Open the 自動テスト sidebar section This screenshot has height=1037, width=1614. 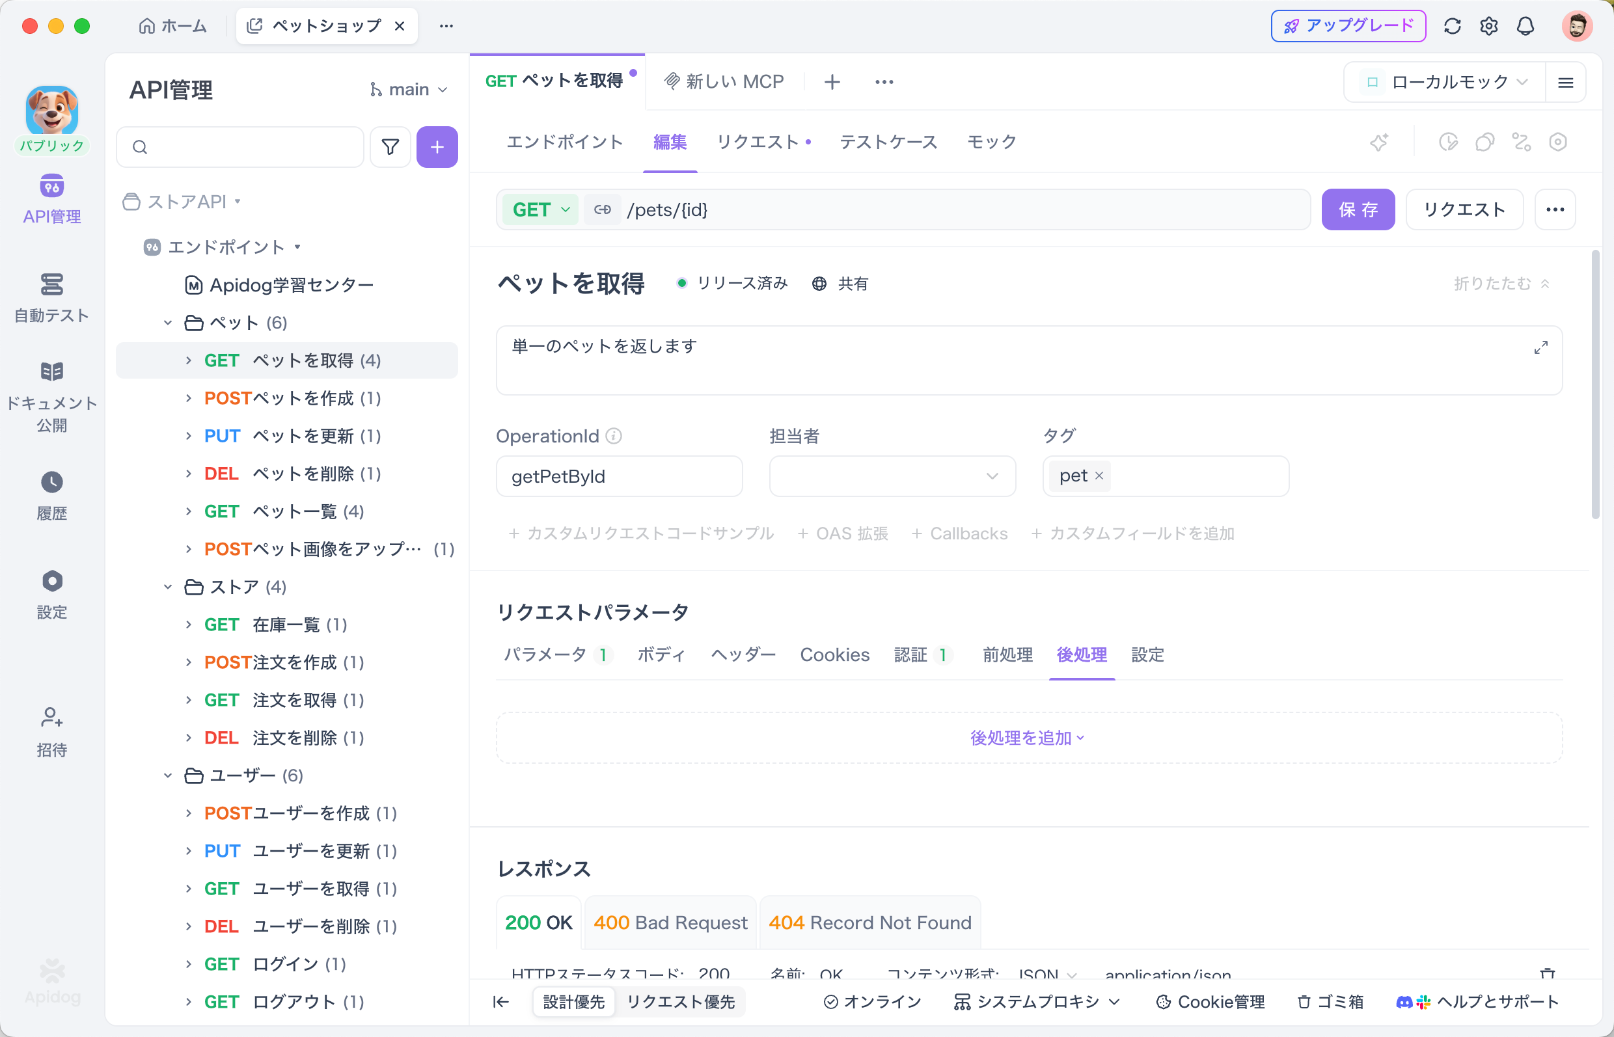(52, 299)
